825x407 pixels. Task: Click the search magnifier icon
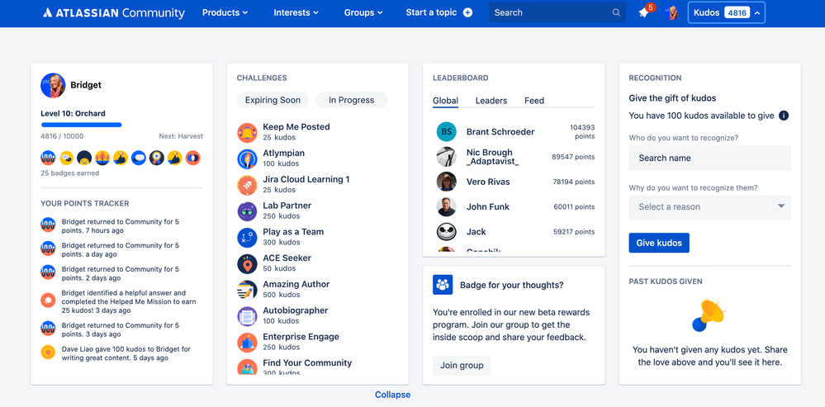[x=616, y=12]
